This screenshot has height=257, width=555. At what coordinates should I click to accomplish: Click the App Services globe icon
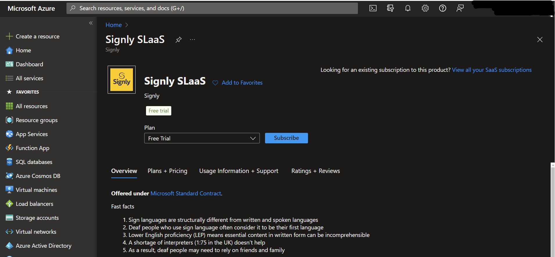click(9, 134)
